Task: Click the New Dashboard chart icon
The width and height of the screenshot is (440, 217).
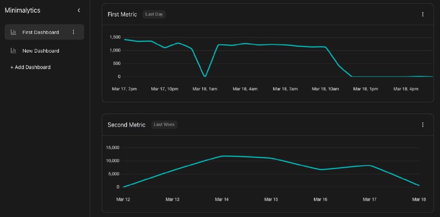Action: [13, 50]
